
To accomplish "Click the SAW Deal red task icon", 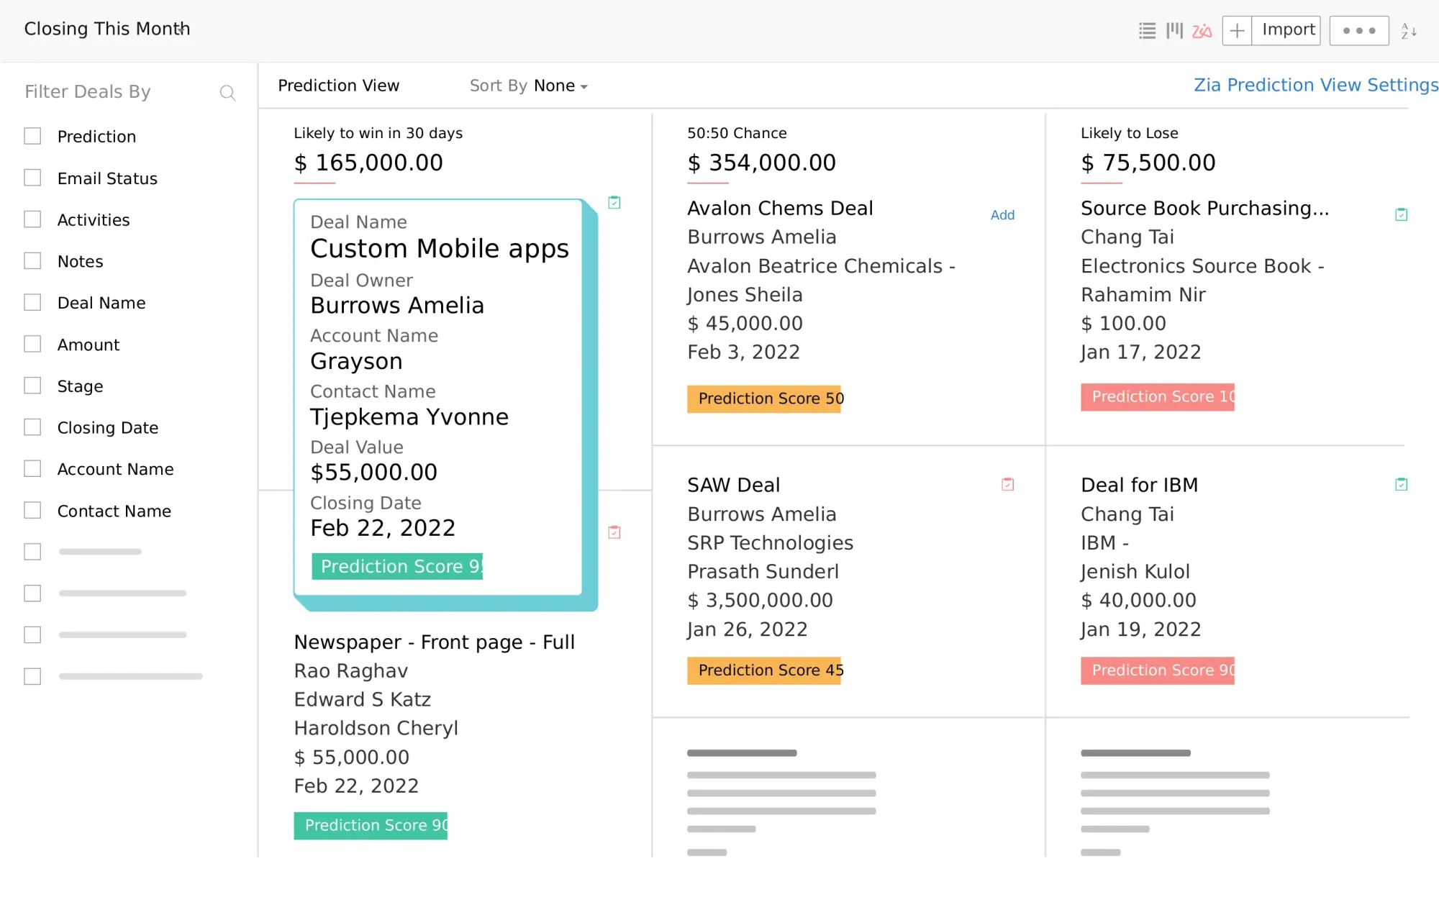I will point(1007,485).
